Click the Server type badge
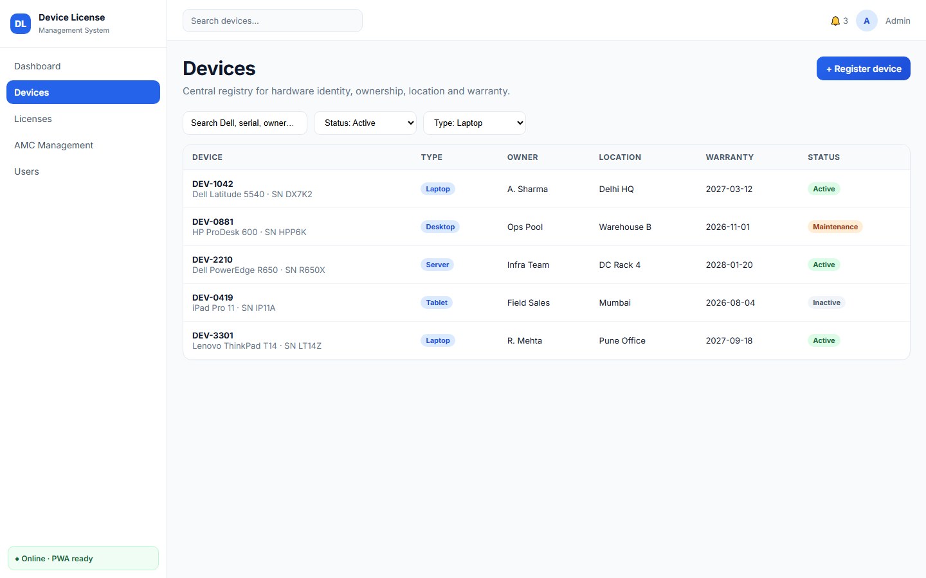 pos(437,265)
